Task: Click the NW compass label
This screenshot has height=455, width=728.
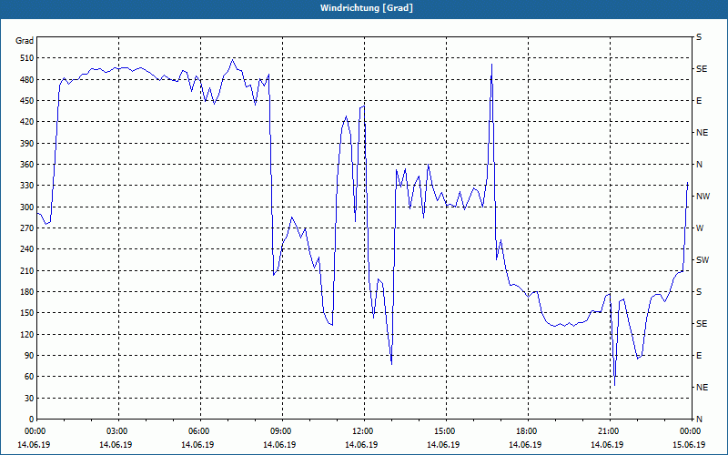Action: tap(703, 197)
